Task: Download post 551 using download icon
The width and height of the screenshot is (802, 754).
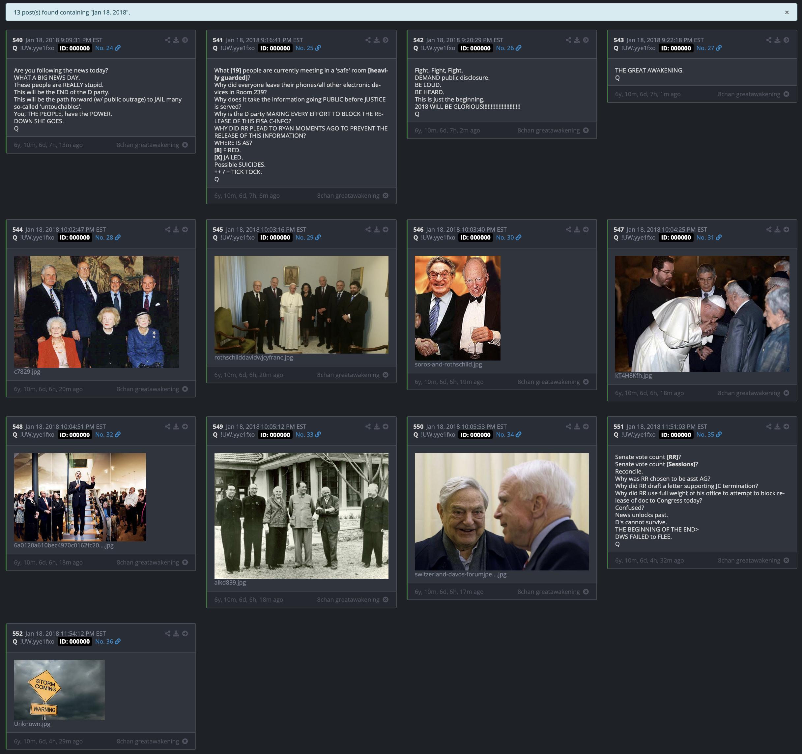Action: point(777,426)
